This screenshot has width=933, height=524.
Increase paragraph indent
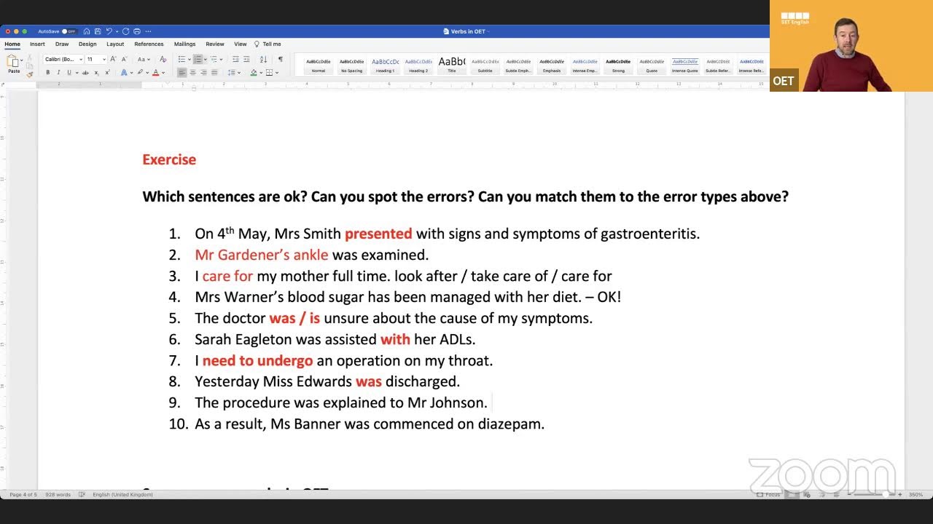click(x=246, y=59)
